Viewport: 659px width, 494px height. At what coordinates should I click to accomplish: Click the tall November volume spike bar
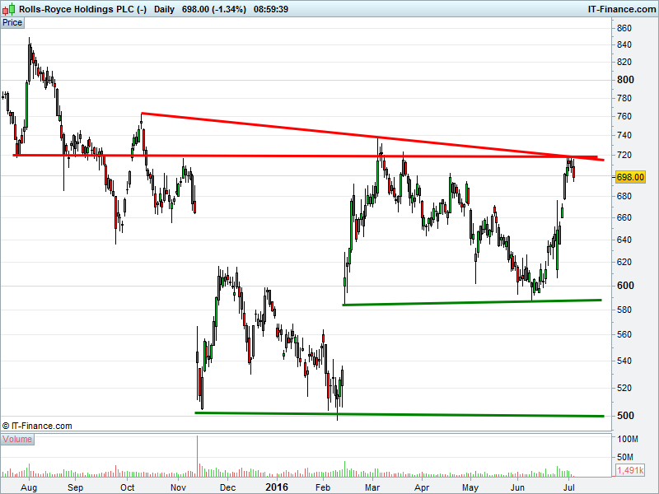[197, 456]
